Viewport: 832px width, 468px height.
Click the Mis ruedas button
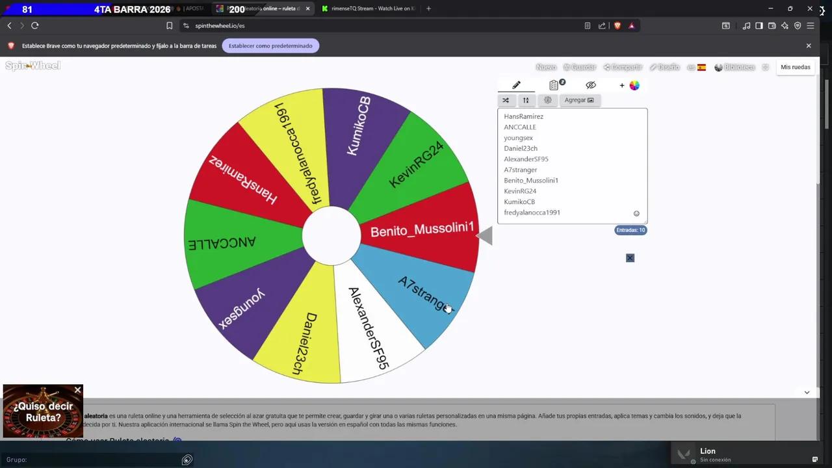coord(796,67)
